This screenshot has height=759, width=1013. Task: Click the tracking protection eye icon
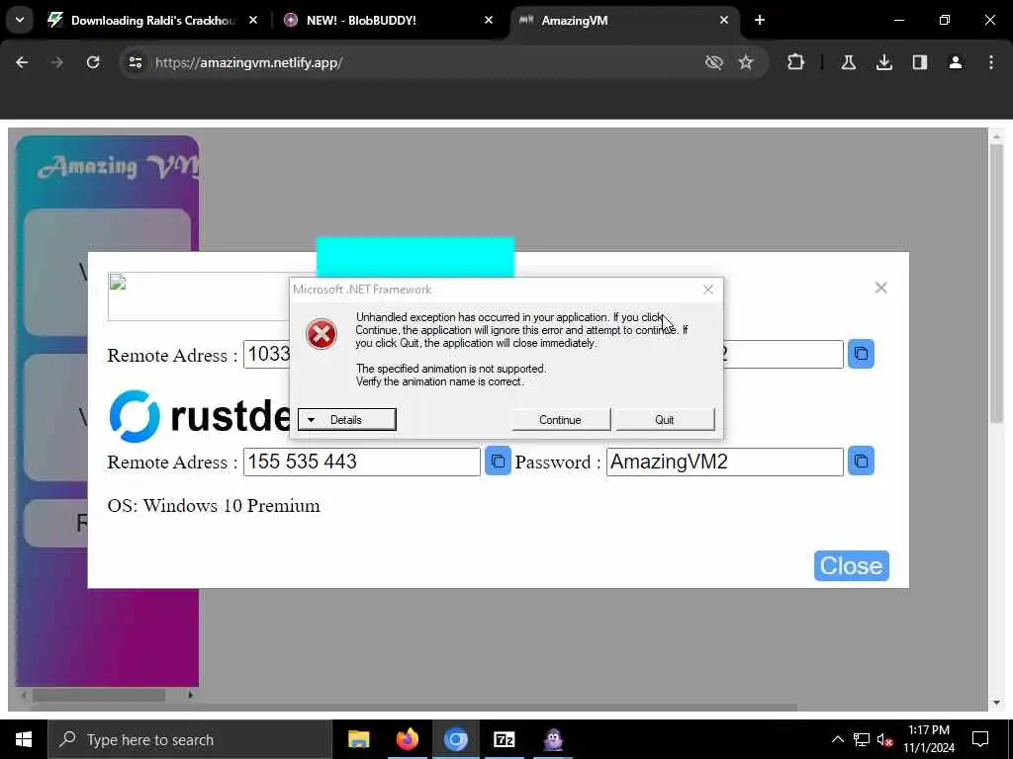[x=714, y=62]
